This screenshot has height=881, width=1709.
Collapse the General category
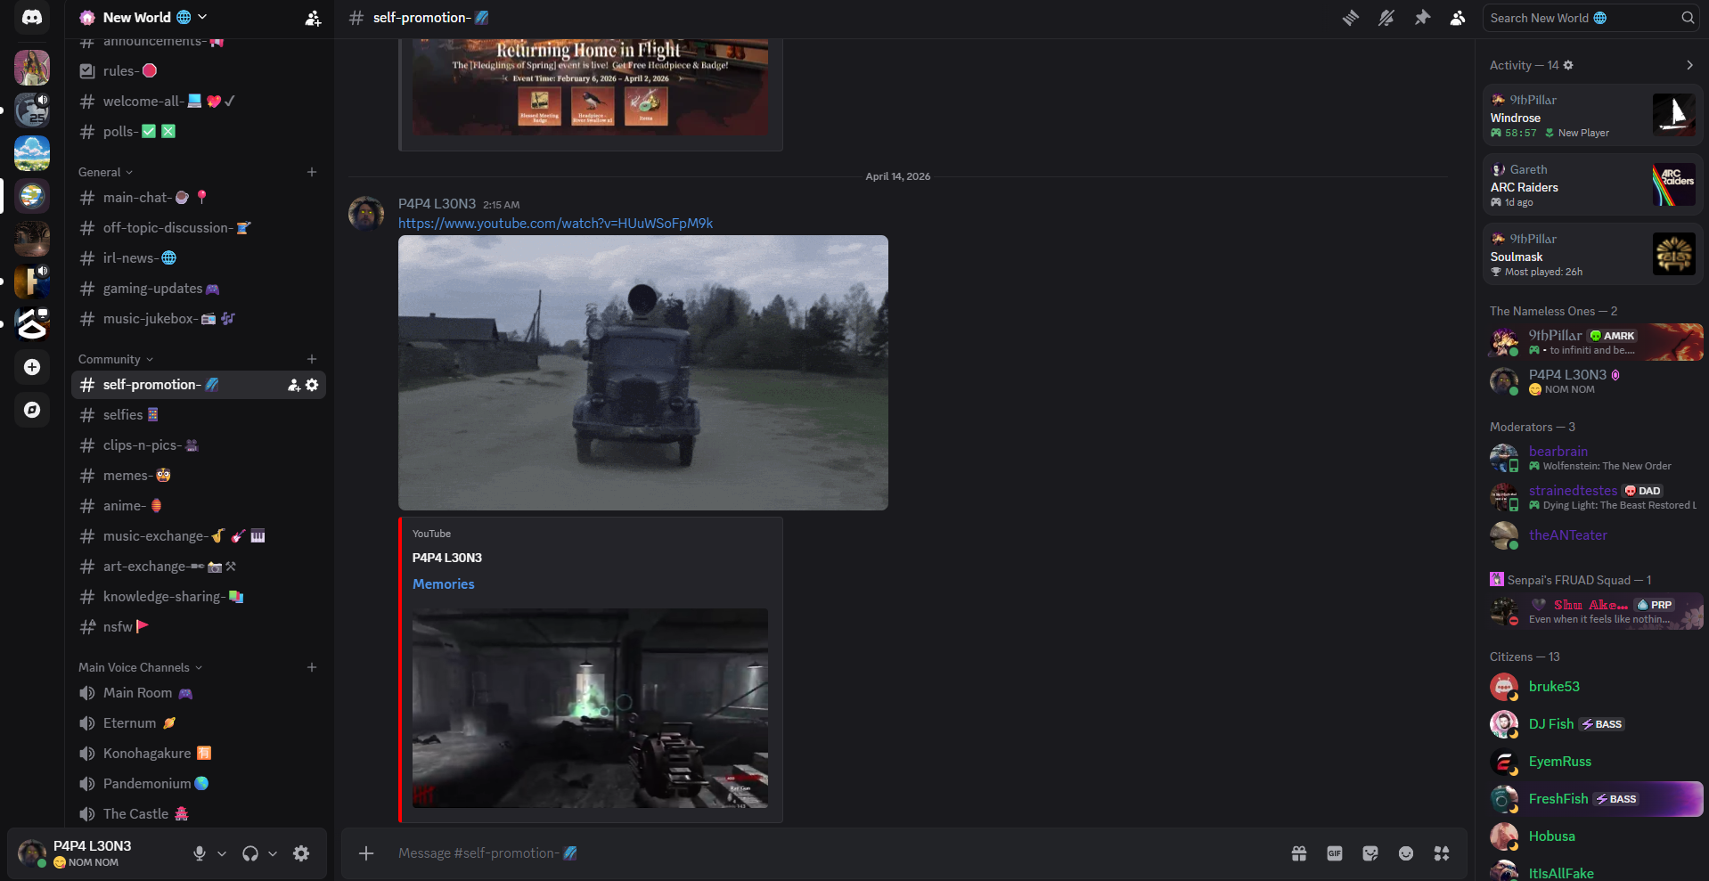point(106,172)
